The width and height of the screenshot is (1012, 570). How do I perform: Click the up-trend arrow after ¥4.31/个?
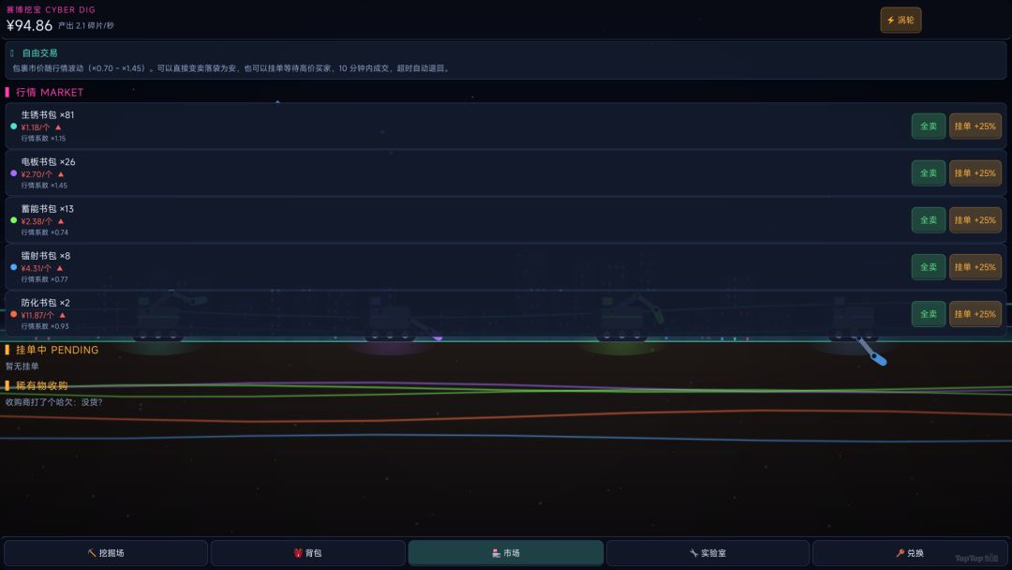click(59, 268)
